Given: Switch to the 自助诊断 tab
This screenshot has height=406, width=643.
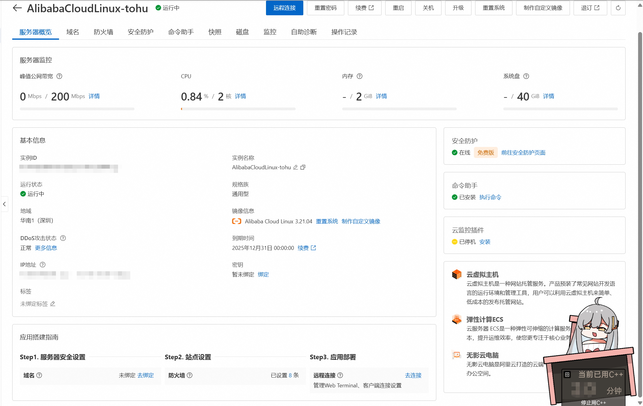Looking at the screenshot, I should pyautogui.click(x=304, y=32).
